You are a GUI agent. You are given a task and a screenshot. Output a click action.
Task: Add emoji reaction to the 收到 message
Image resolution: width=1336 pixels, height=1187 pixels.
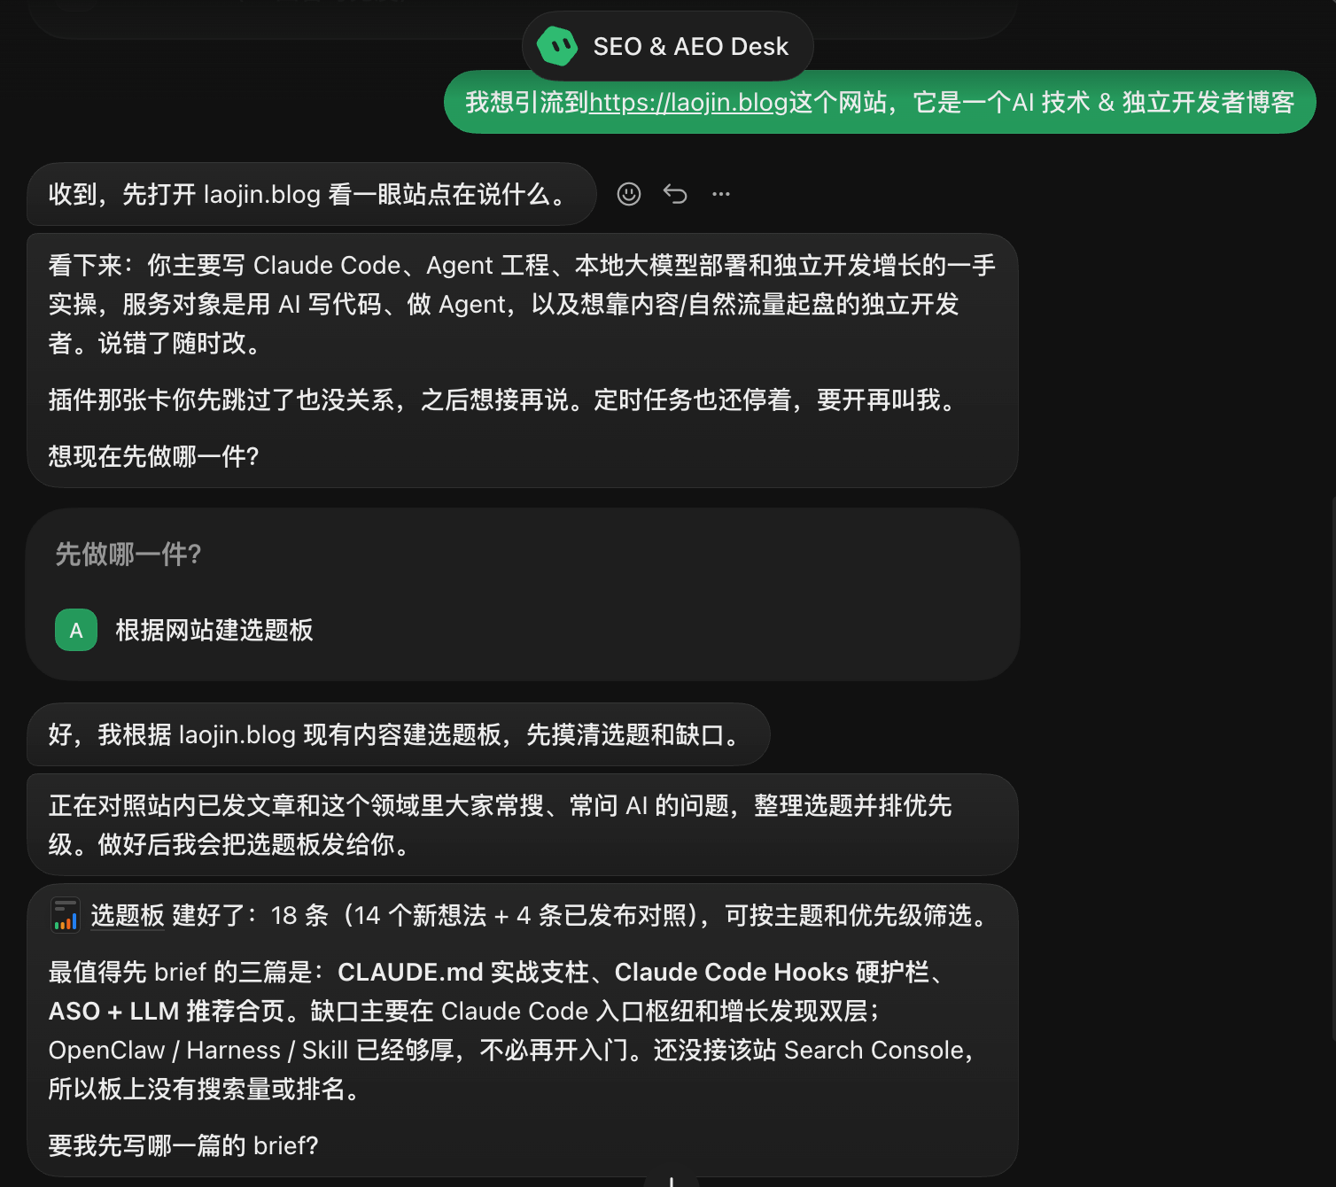pyautogui.click(x=629, y=194)
